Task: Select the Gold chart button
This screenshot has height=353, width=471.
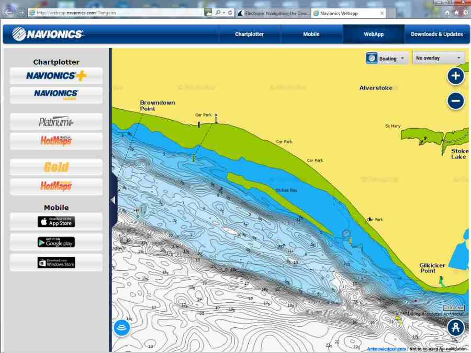Action: 56,167
